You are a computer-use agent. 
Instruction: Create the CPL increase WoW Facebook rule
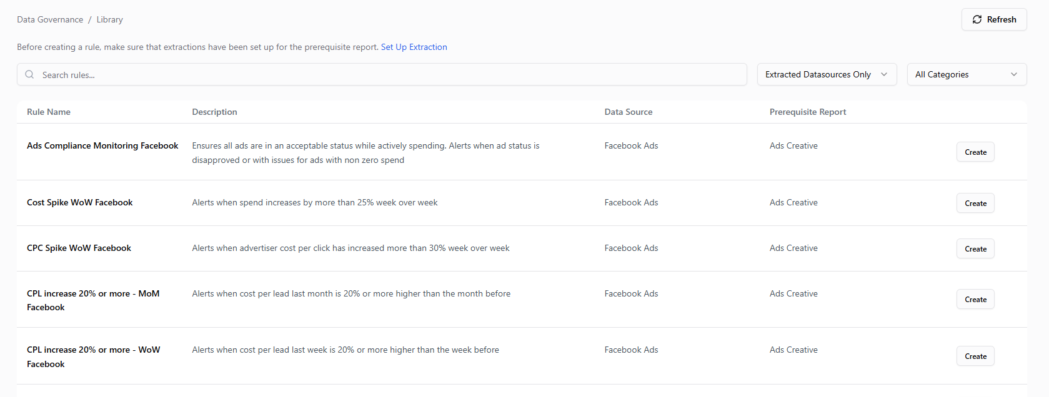[x=975, y=356]
